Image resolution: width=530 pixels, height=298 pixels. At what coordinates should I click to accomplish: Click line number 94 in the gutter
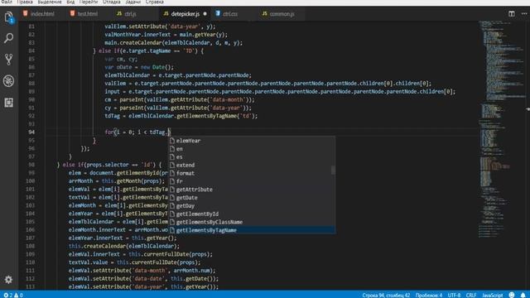[x=31, y=132]
